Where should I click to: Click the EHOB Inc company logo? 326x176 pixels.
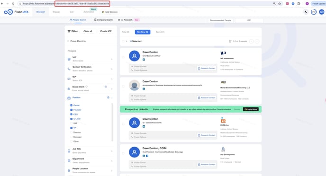223,120
